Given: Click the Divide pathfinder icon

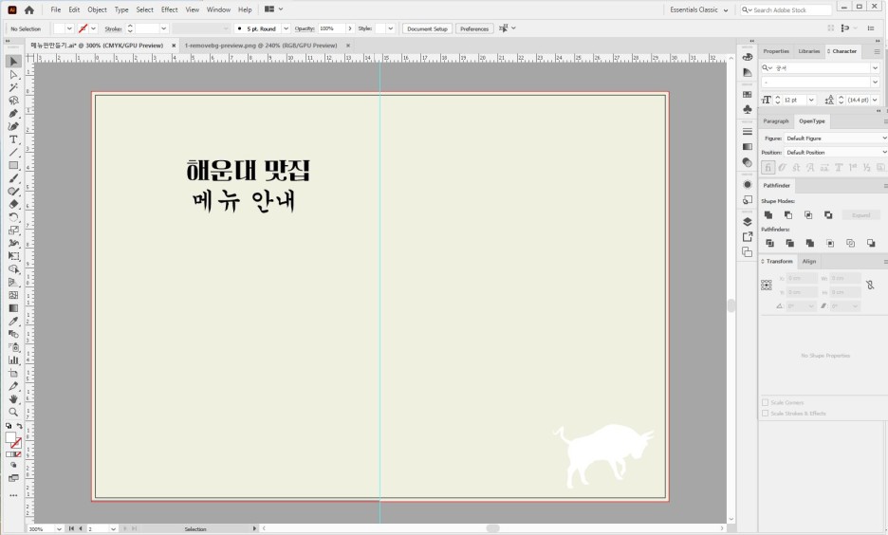Looking at the screenshot, I should click(769, 243).
